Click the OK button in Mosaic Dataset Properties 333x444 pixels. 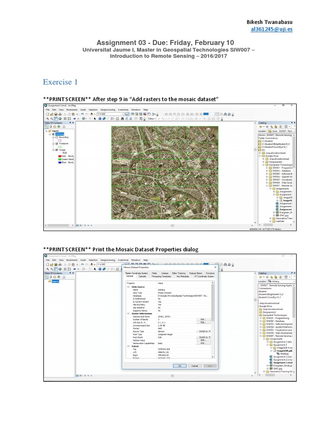click(180, 366)
